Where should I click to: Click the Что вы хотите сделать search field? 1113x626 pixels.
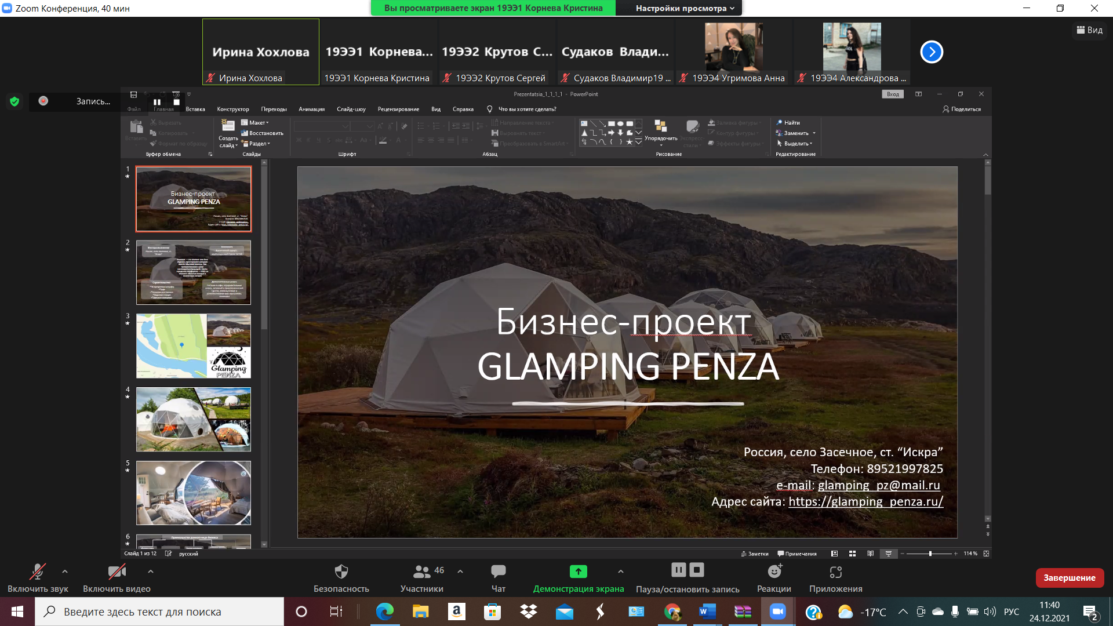point(527,109)
